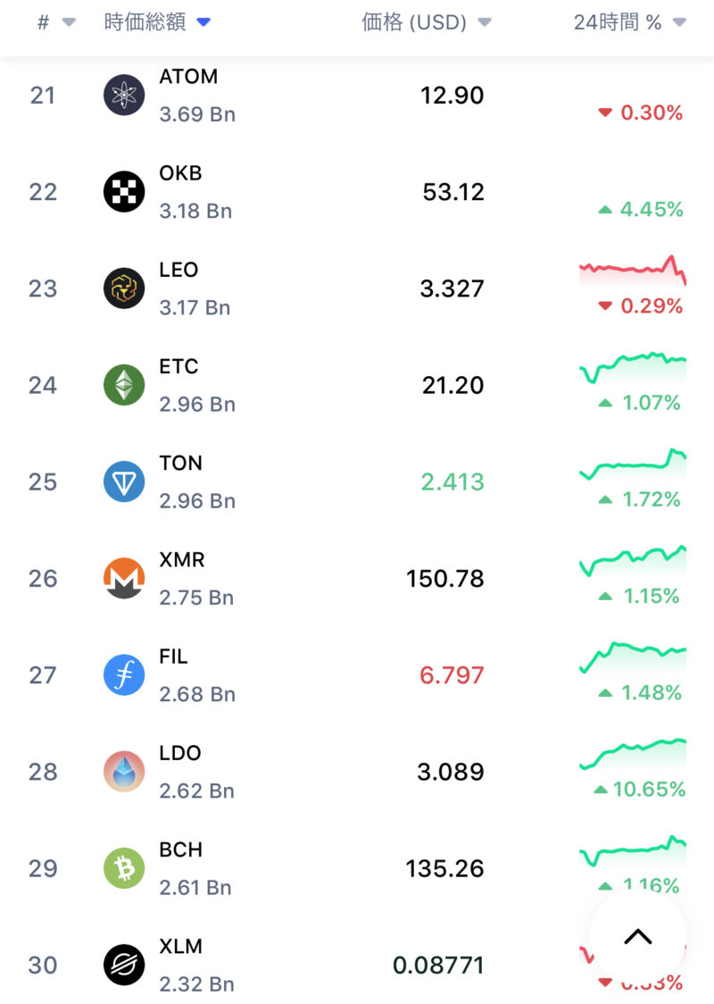Click the LEO 24-hour sparkline chart

(632, 268)
